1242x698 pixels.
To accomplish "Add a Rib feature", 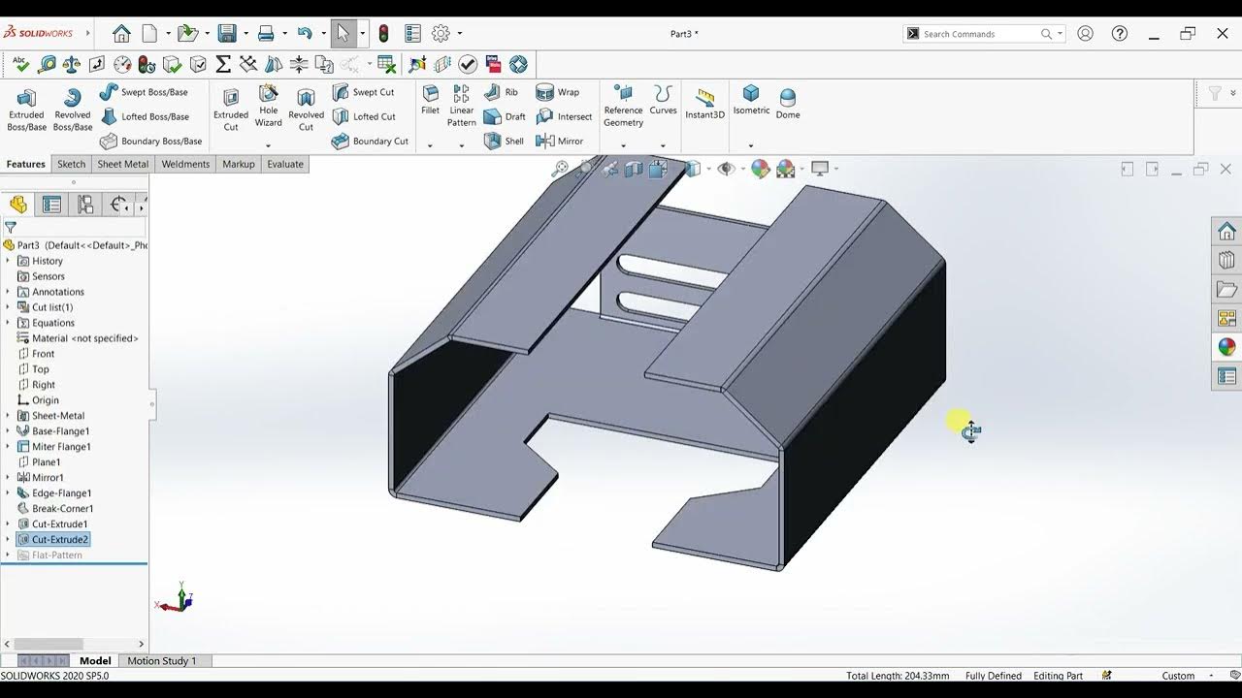I will (501, 92).
